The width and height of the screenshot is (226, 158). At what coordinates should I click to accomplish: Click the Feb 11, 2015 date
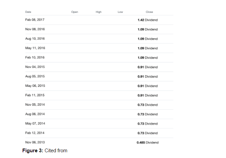pos(35,96)
